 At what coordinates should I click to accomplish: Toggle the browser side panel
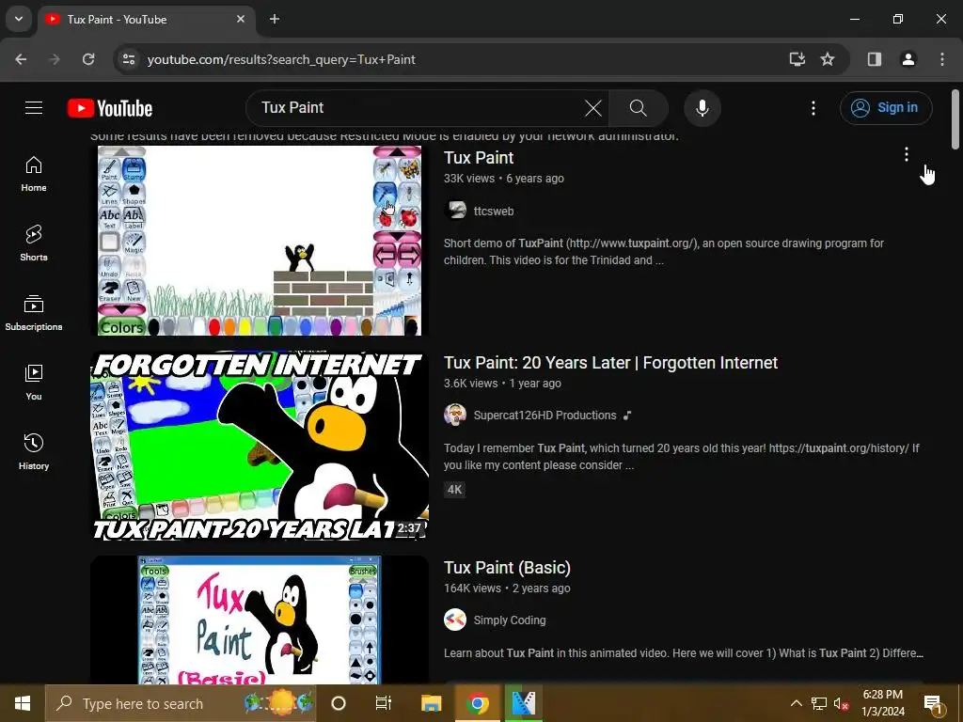[875, 59]
